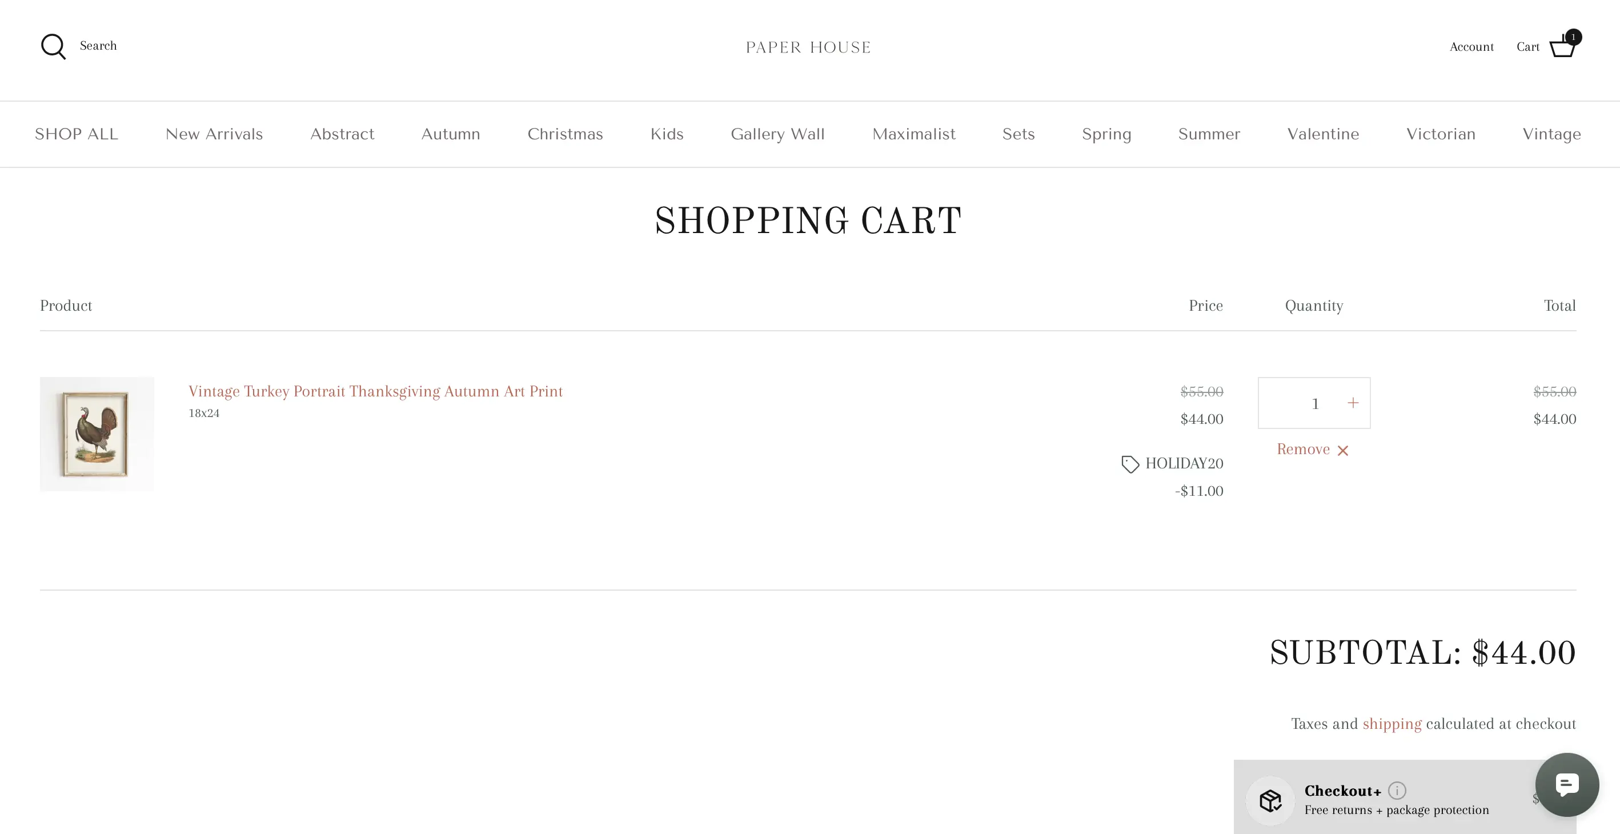1620x834 pixels.
Task: Navigate to the Gallery Wall category
Action: (777, 134)
